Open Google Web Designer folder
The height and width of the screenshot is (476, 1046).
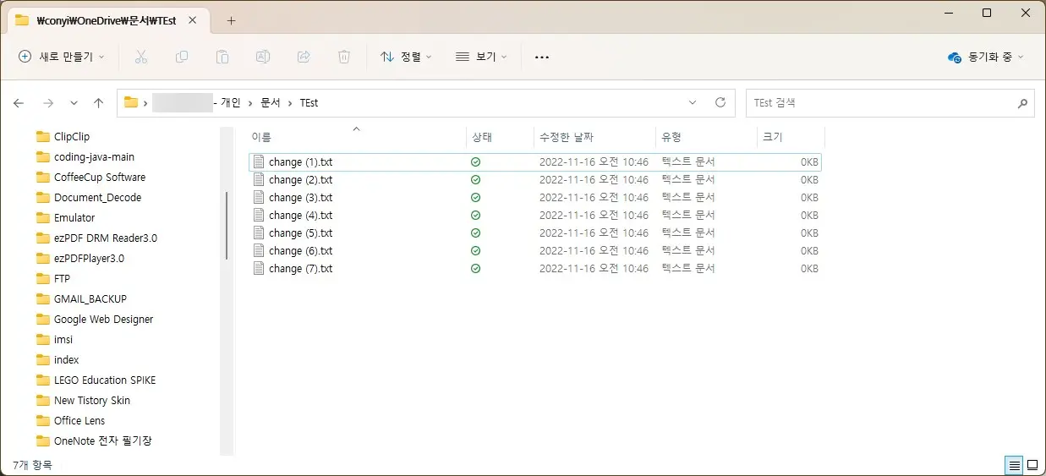(x=104, y=319)
